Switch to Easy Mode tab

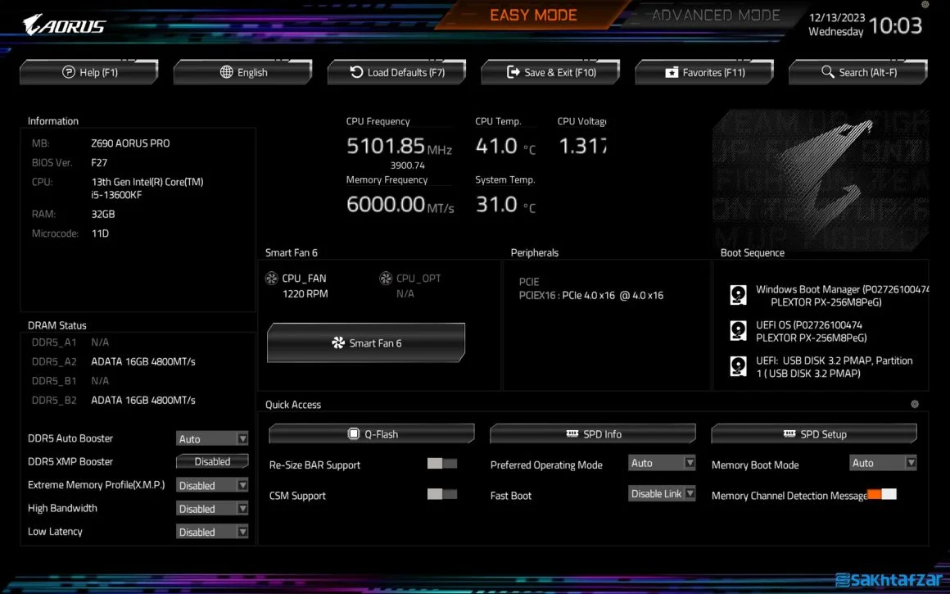533,15
